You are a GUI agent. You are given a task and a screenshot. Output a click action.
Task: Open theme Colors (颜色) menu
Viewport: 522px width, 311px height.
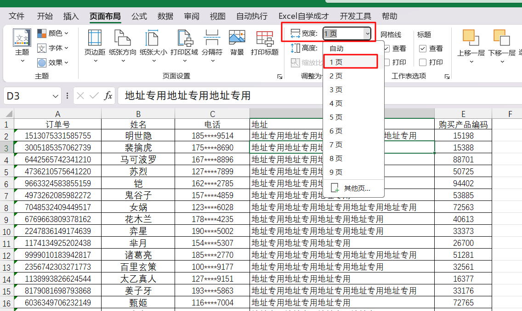52,33
